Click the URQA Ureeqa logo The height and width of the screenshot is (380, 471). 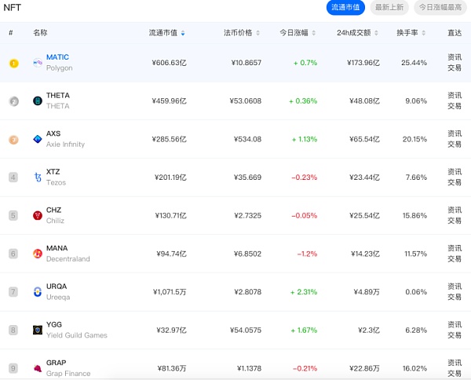pyautogui.click(x=38, y=292)
